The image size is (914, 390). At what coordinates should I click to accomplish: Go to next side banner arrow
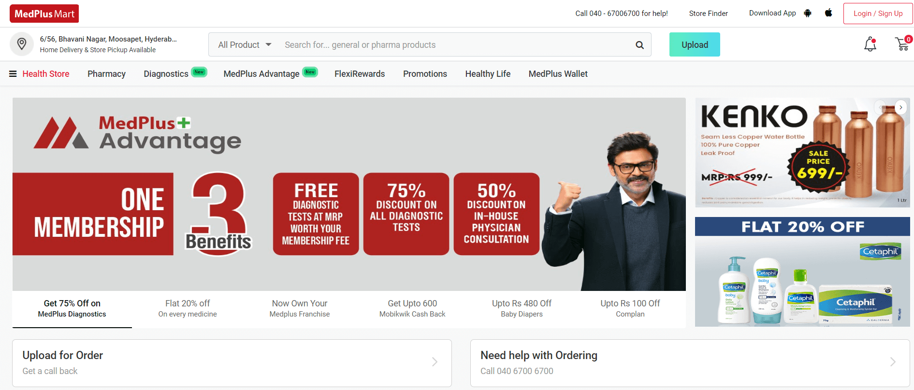click(x=900, y=107)
